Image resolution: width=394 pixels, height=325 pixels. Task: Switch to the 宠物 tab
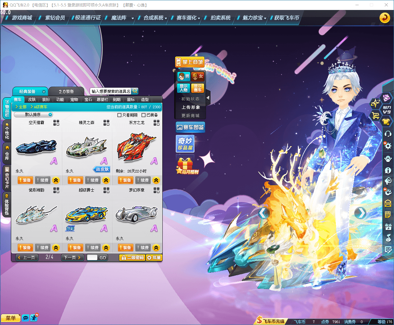(x=74, y=100)
